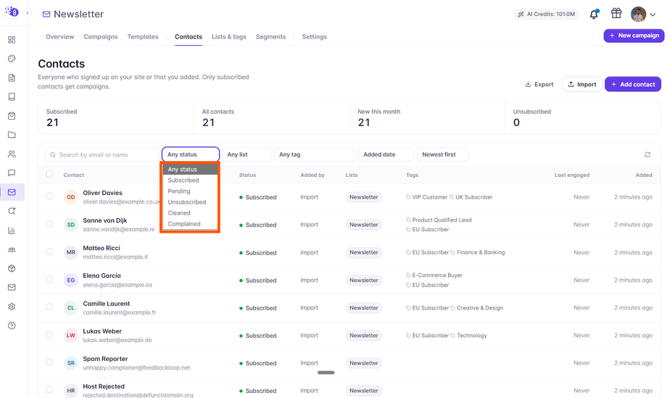Open the book icon in sidebar
The width and height of the screenshot is (667, 398).
(12, 97)
